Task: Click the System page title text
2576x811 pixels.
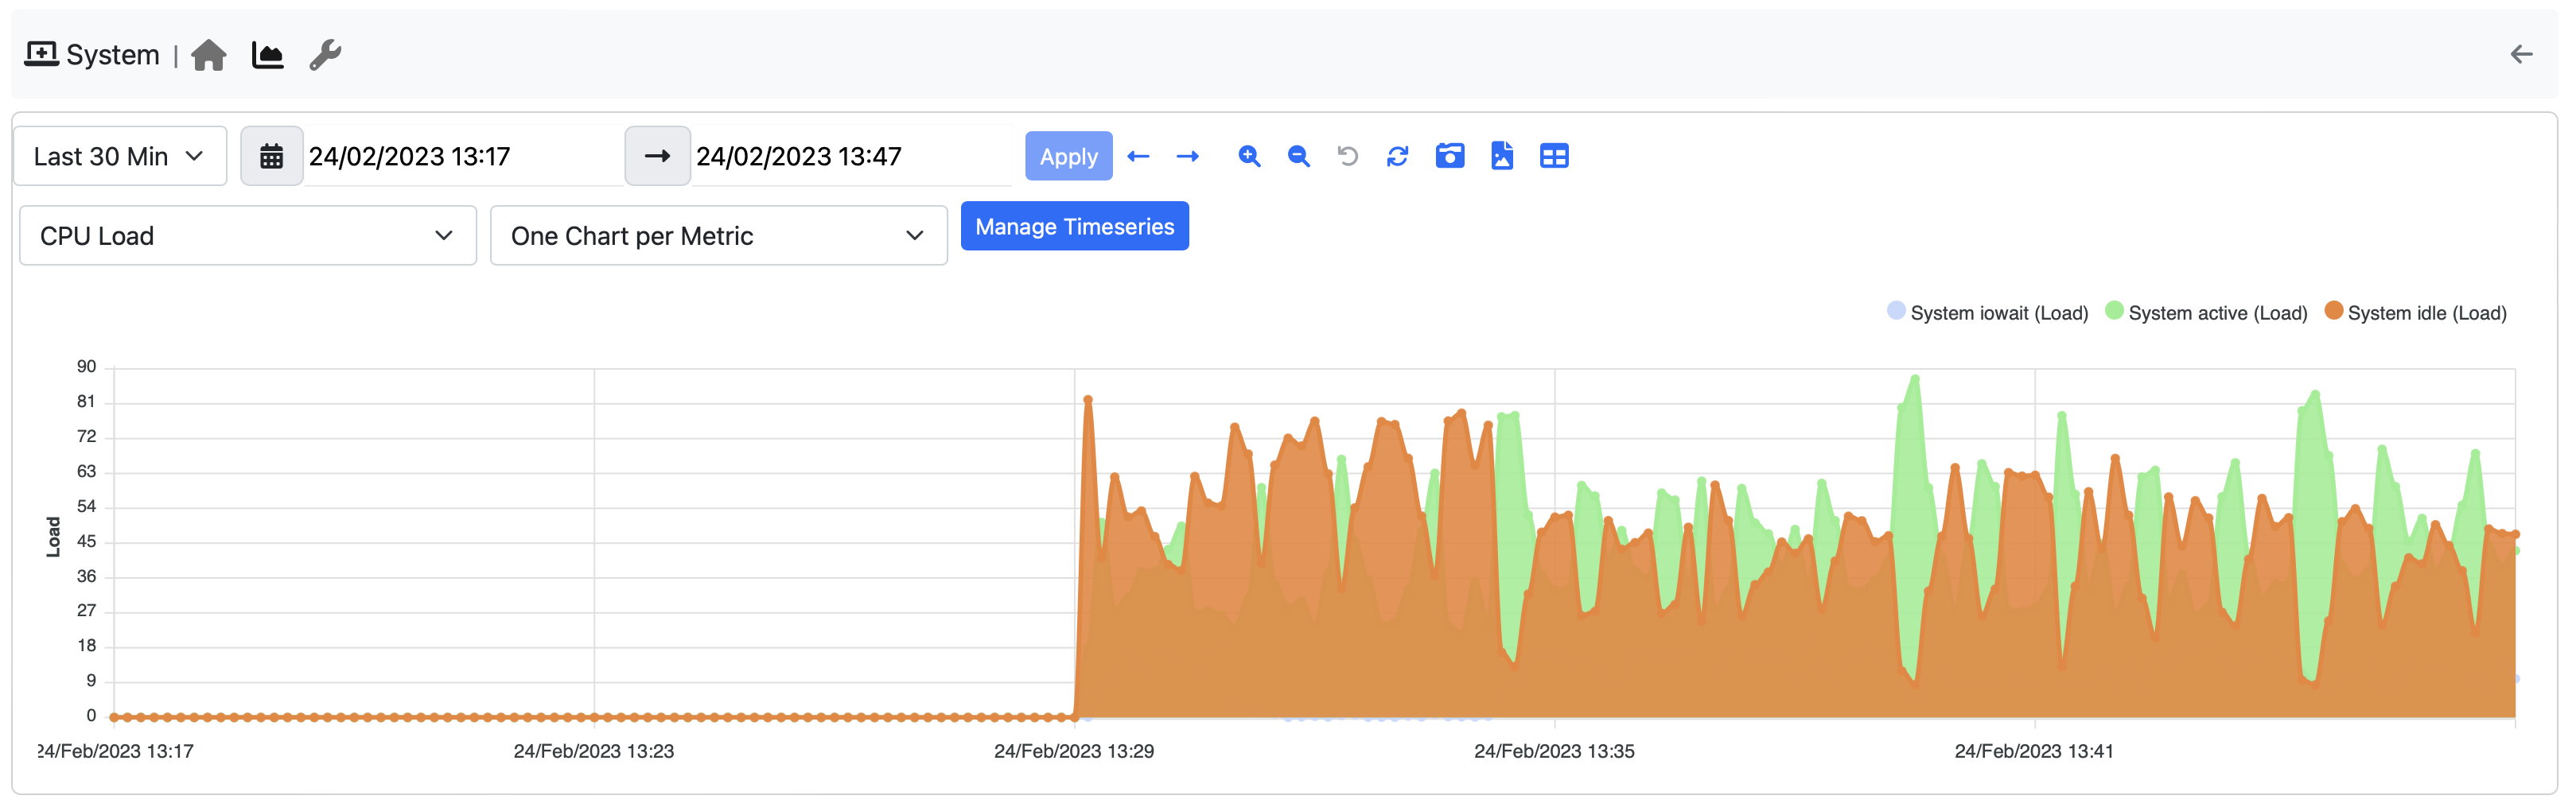Action: (113, 55)
